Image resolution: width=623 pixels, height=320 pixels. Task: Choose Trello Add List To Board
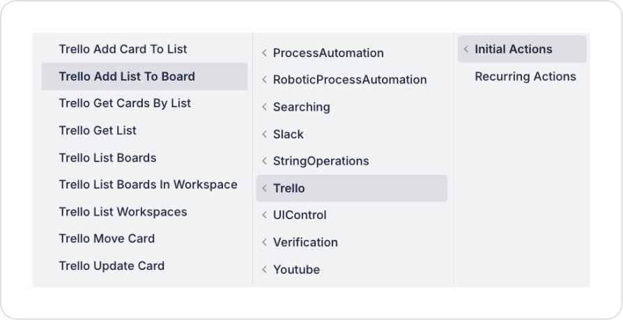pos(127,77)
